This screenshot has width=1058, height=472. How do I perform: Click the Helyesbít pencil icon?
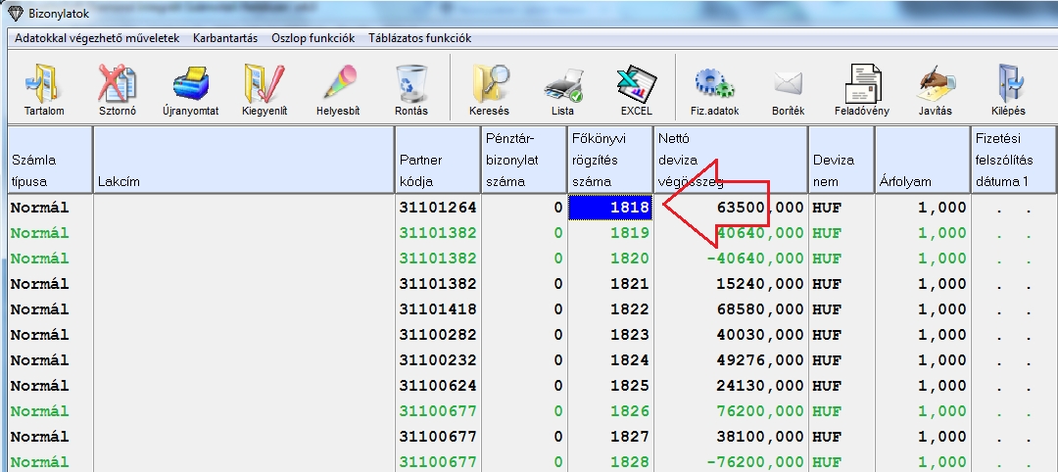click(338, 86)
